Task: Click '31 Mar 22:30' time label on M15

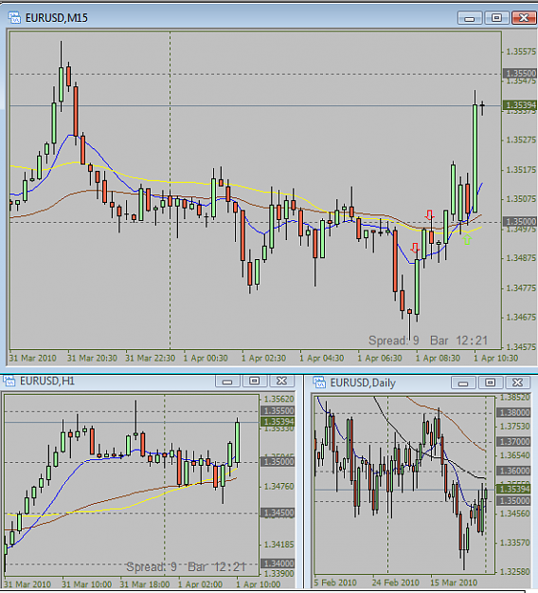Action: pos(151,358)
